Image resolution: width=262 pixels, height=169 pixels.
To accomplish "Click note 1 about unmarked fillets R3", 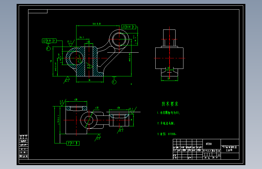I will pyautogui.click(x=168, y=113).
